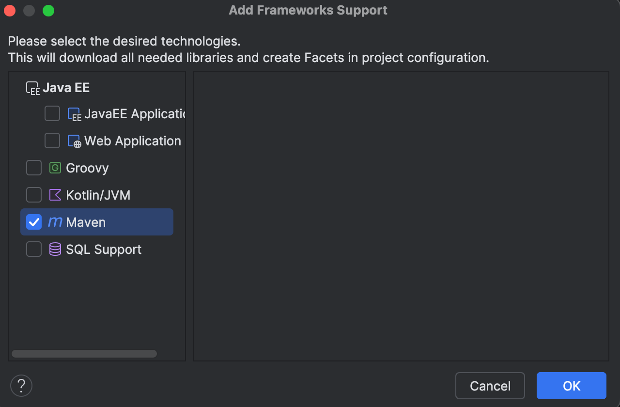Click the blue Maven m icon
620x407 pixels.
point(55,222)
